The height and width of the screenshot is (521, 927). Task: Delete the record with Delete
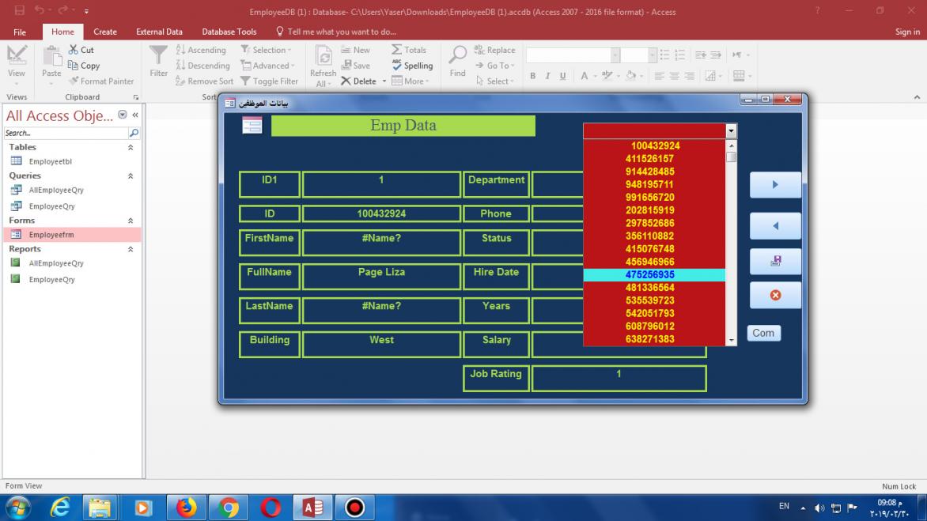[x=359, y=81]
